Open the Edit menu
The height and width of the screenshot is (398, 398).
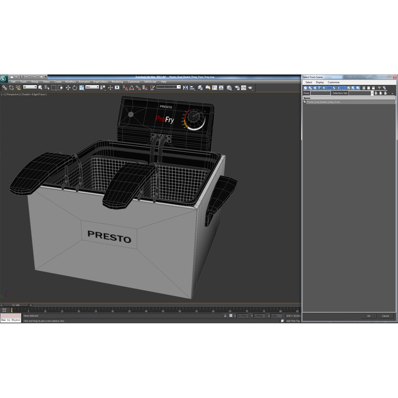click(14, 82)
